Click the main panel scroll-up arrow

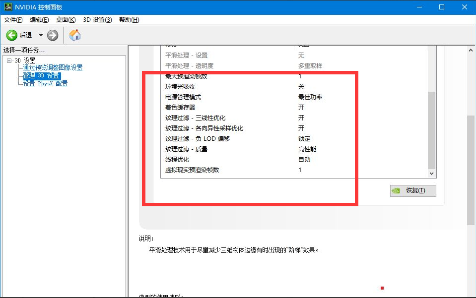[471, 50]
